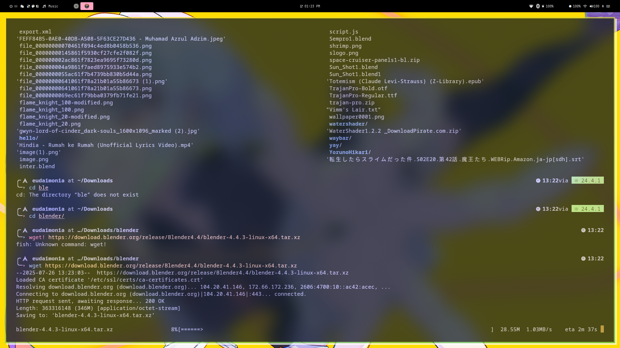The height and width of the screenshot is (348, 620).
Task: Click the network Wi-Fi signal module
Action: coord(585,6)
